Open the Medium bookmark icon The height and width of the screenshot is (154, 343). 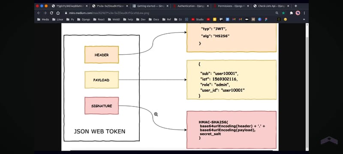tap(247, 19)
